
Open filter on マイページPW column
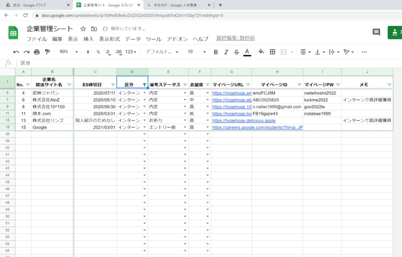coord(338,85)
